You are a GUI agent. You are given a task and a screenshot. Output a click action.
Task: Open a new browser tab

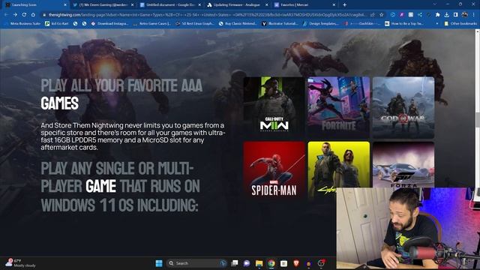pyautogui.click(x=344, y=5)
